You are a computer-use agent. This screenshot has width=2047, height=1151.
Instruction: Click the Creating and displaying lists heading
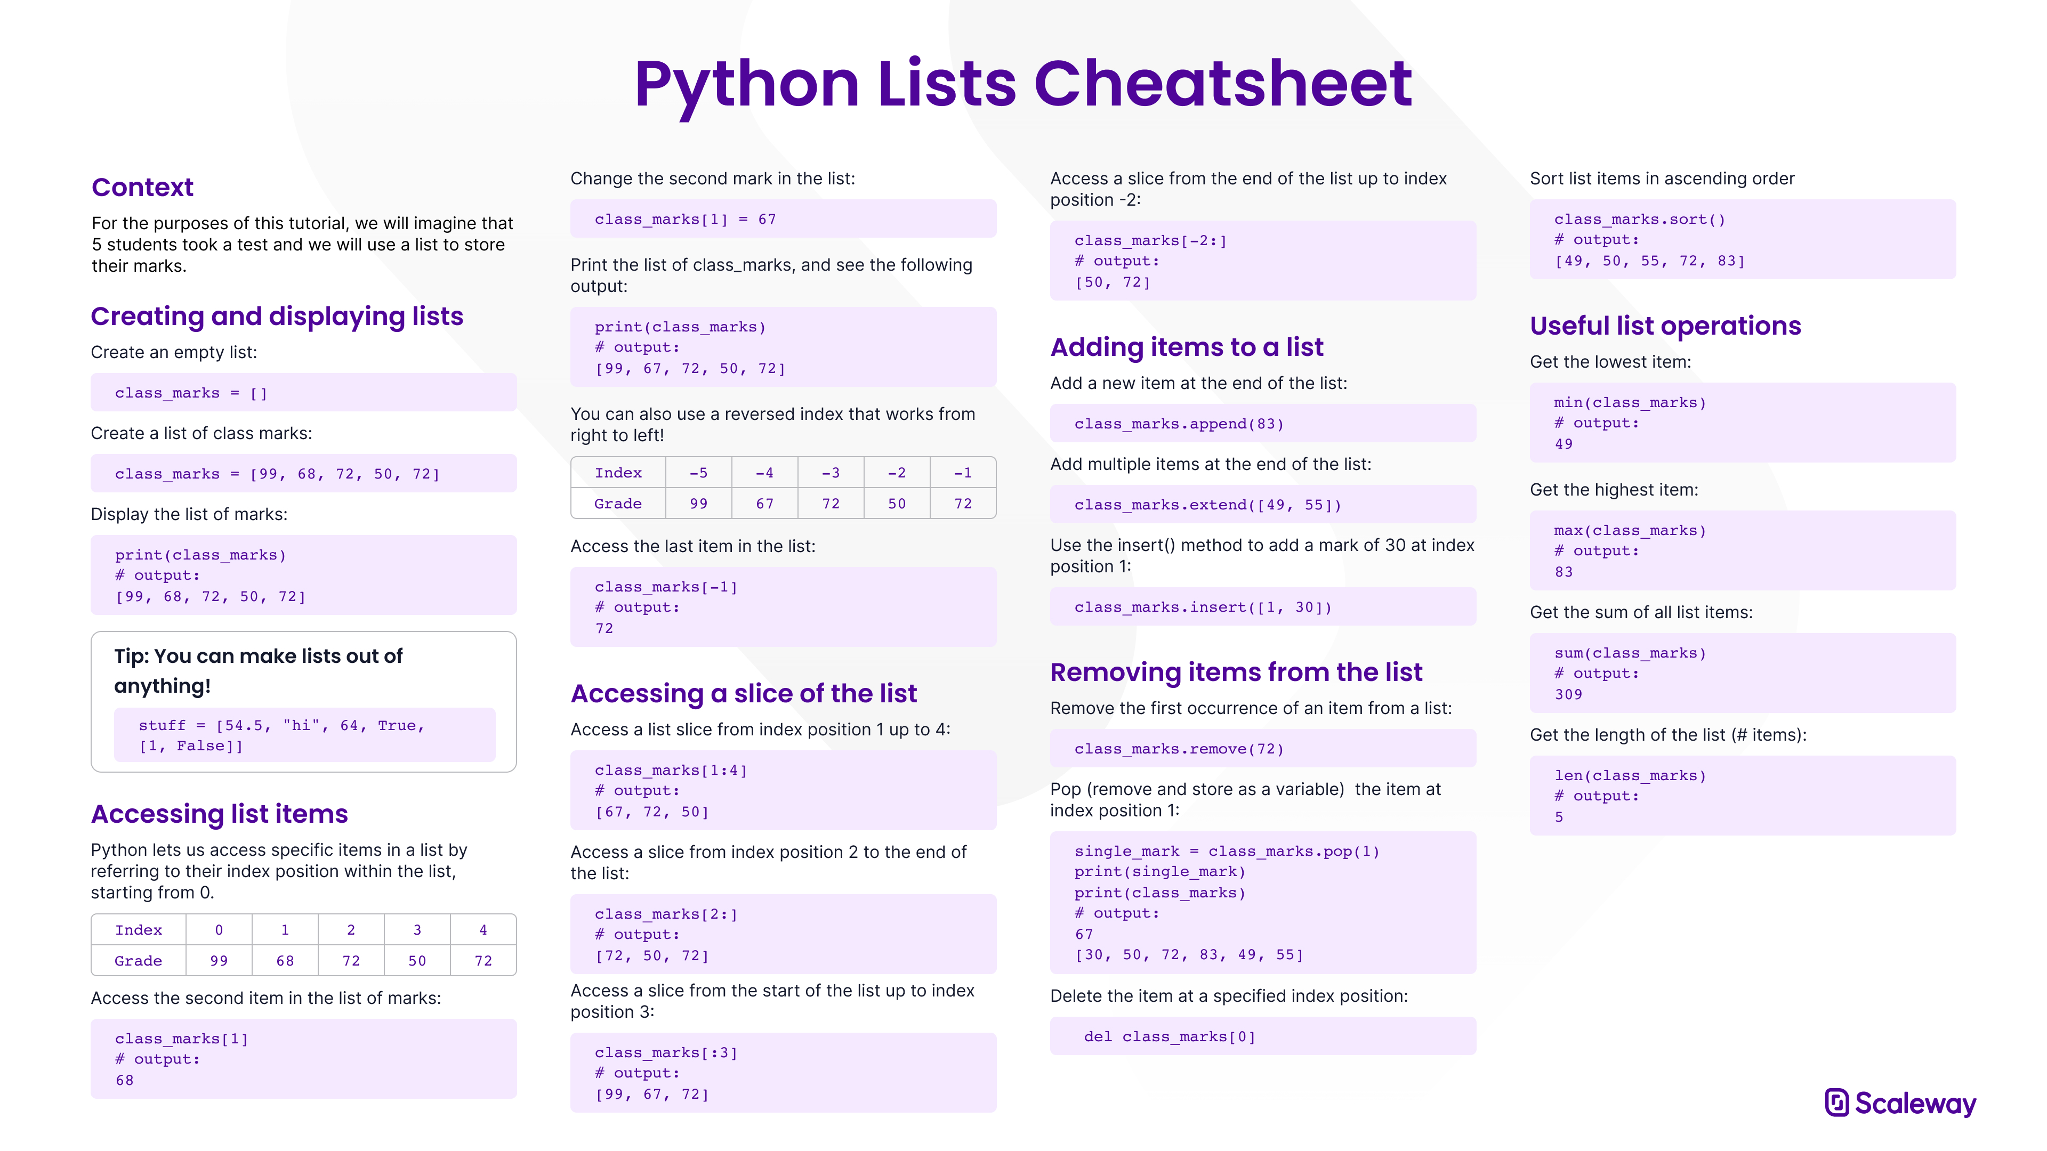[277, 317]
